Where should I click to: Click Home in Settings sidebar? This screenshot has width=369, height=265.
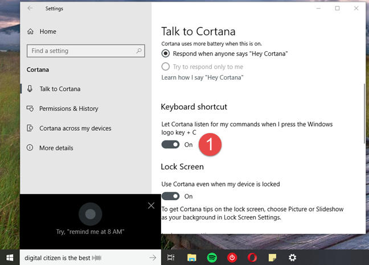click(48, 31)
